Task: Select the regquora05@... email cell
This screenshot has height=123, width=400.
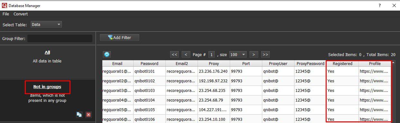Action: pyautogui.click(x=118, y=110)
